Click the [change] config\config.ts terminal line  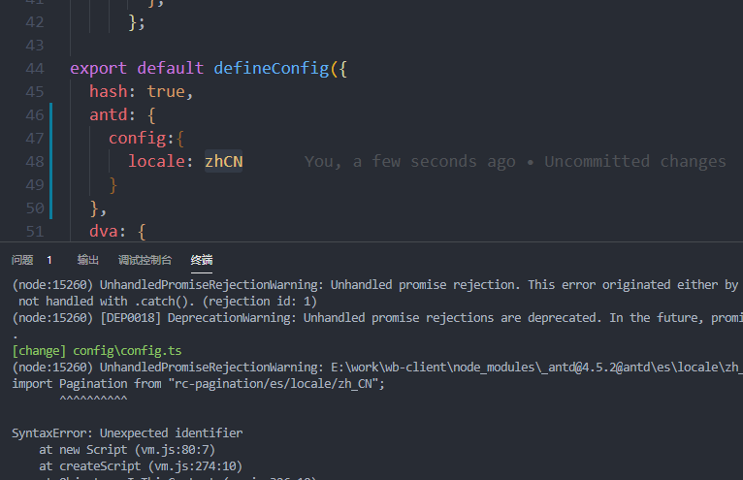coord(97,351)
